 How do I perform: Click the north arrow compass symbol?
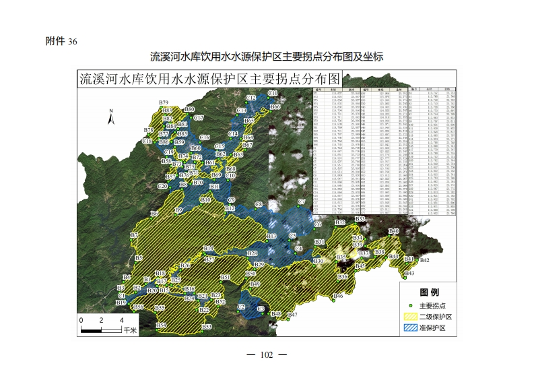112,118
